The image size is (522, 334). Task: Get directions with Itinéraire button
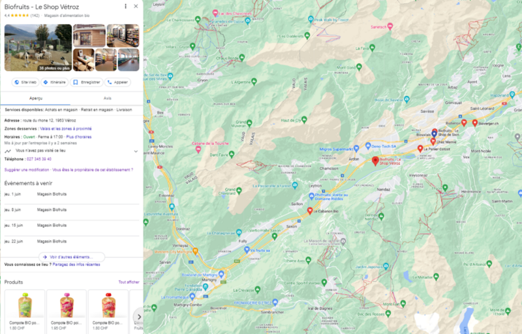[55, 82]
